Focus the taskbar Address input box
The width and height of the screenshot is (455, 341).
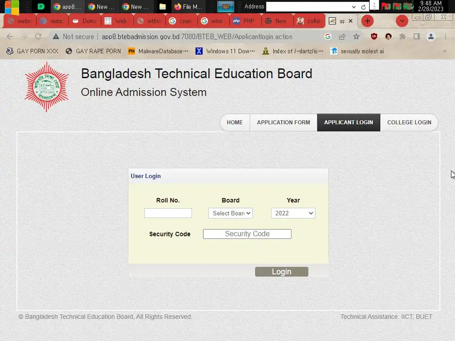pyautogui.click(x=307, y=7)
